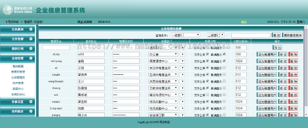Go to 管理员管理 submenu link
The height and width of the screenshot is (128, 308).
click(x=18, y=72)
